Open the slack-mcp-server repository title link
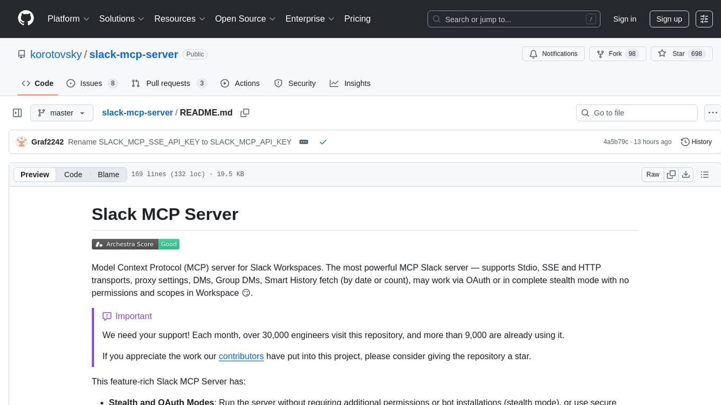Viewport: 721px width, 405px height. (134, 54)
